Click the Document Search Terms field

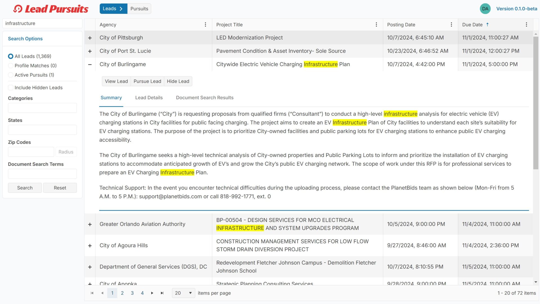42,174
